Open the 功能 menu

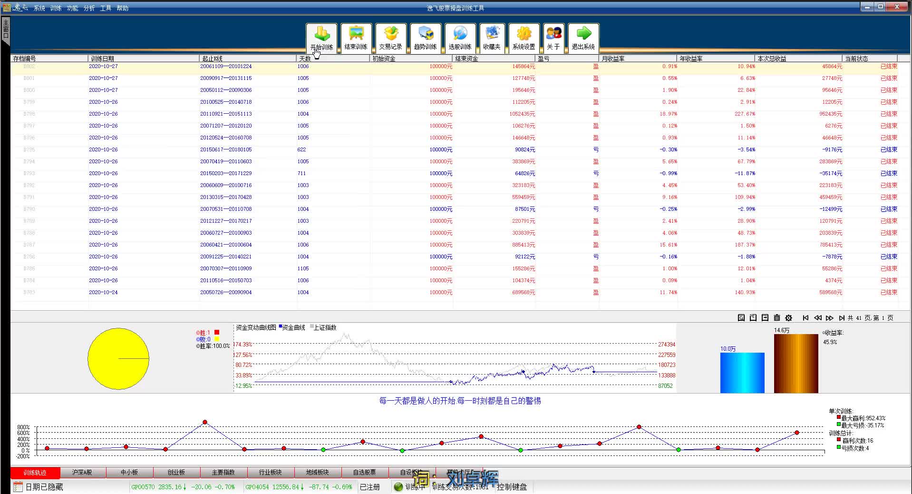coord(73,8)
